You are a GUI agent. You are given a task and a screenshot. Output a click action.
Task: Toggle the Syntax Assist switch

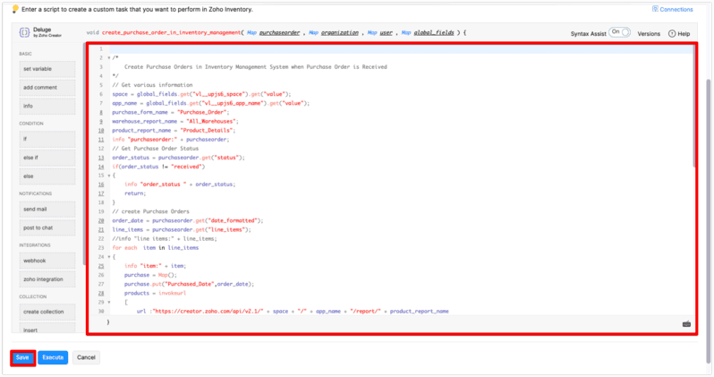(620, 32)
